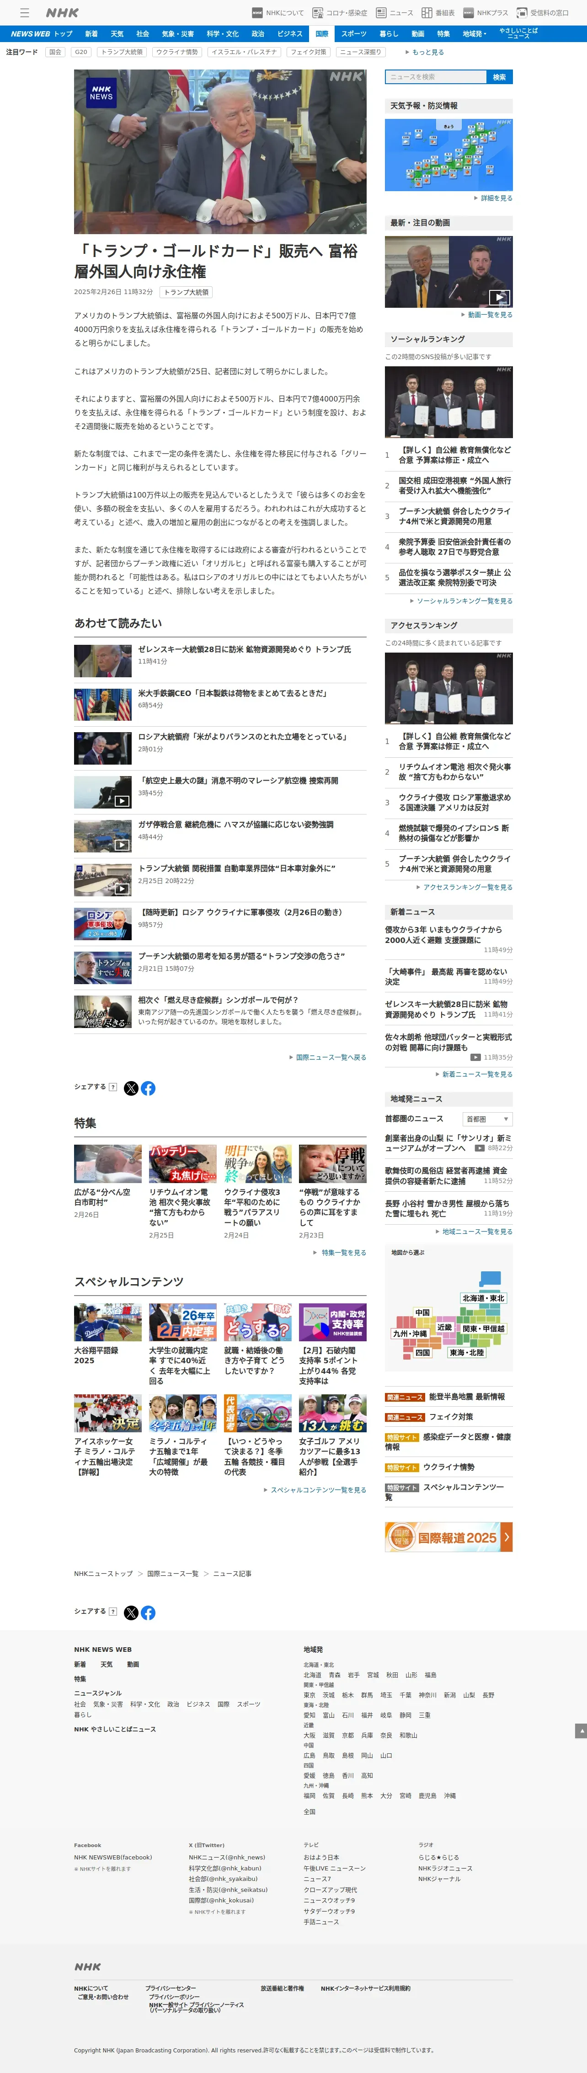Play the featured video in 最新・注目の動画
This screenshot has width=587, height=2073.
pyautogui.click(x=448, y=271)
